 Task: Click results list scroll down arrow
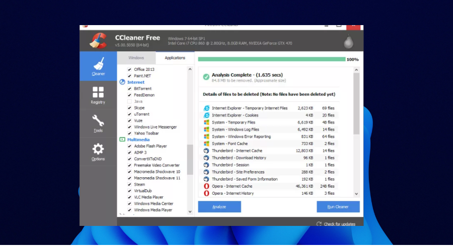356,194
